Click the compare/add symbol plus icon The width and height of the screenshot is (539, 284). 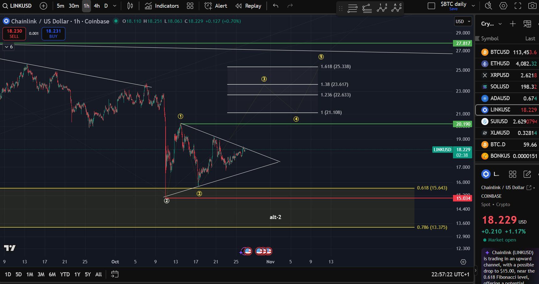point(43,6)
